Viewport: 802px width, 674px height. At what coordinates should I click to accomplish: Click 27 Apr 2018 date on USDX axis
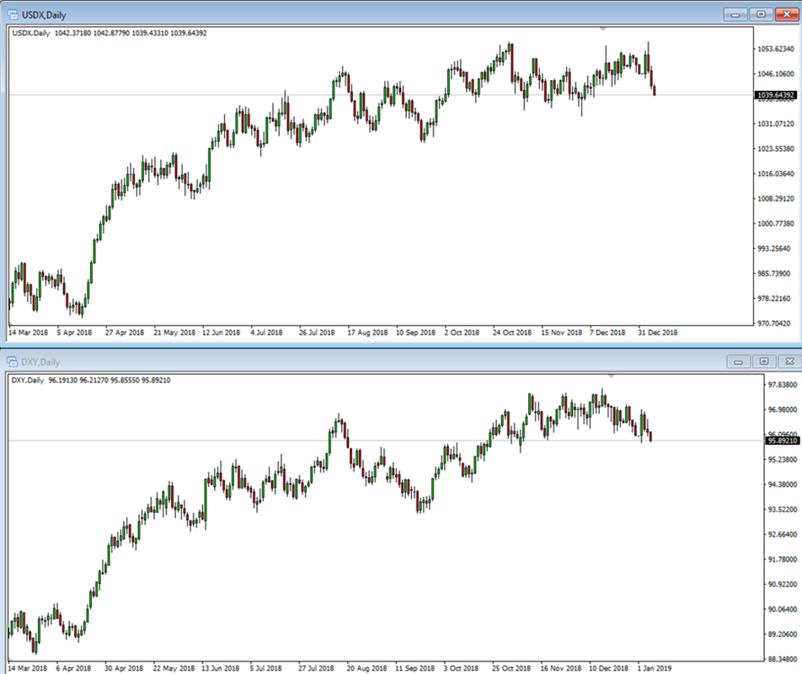pyautogui.click(x=125, y=333)
